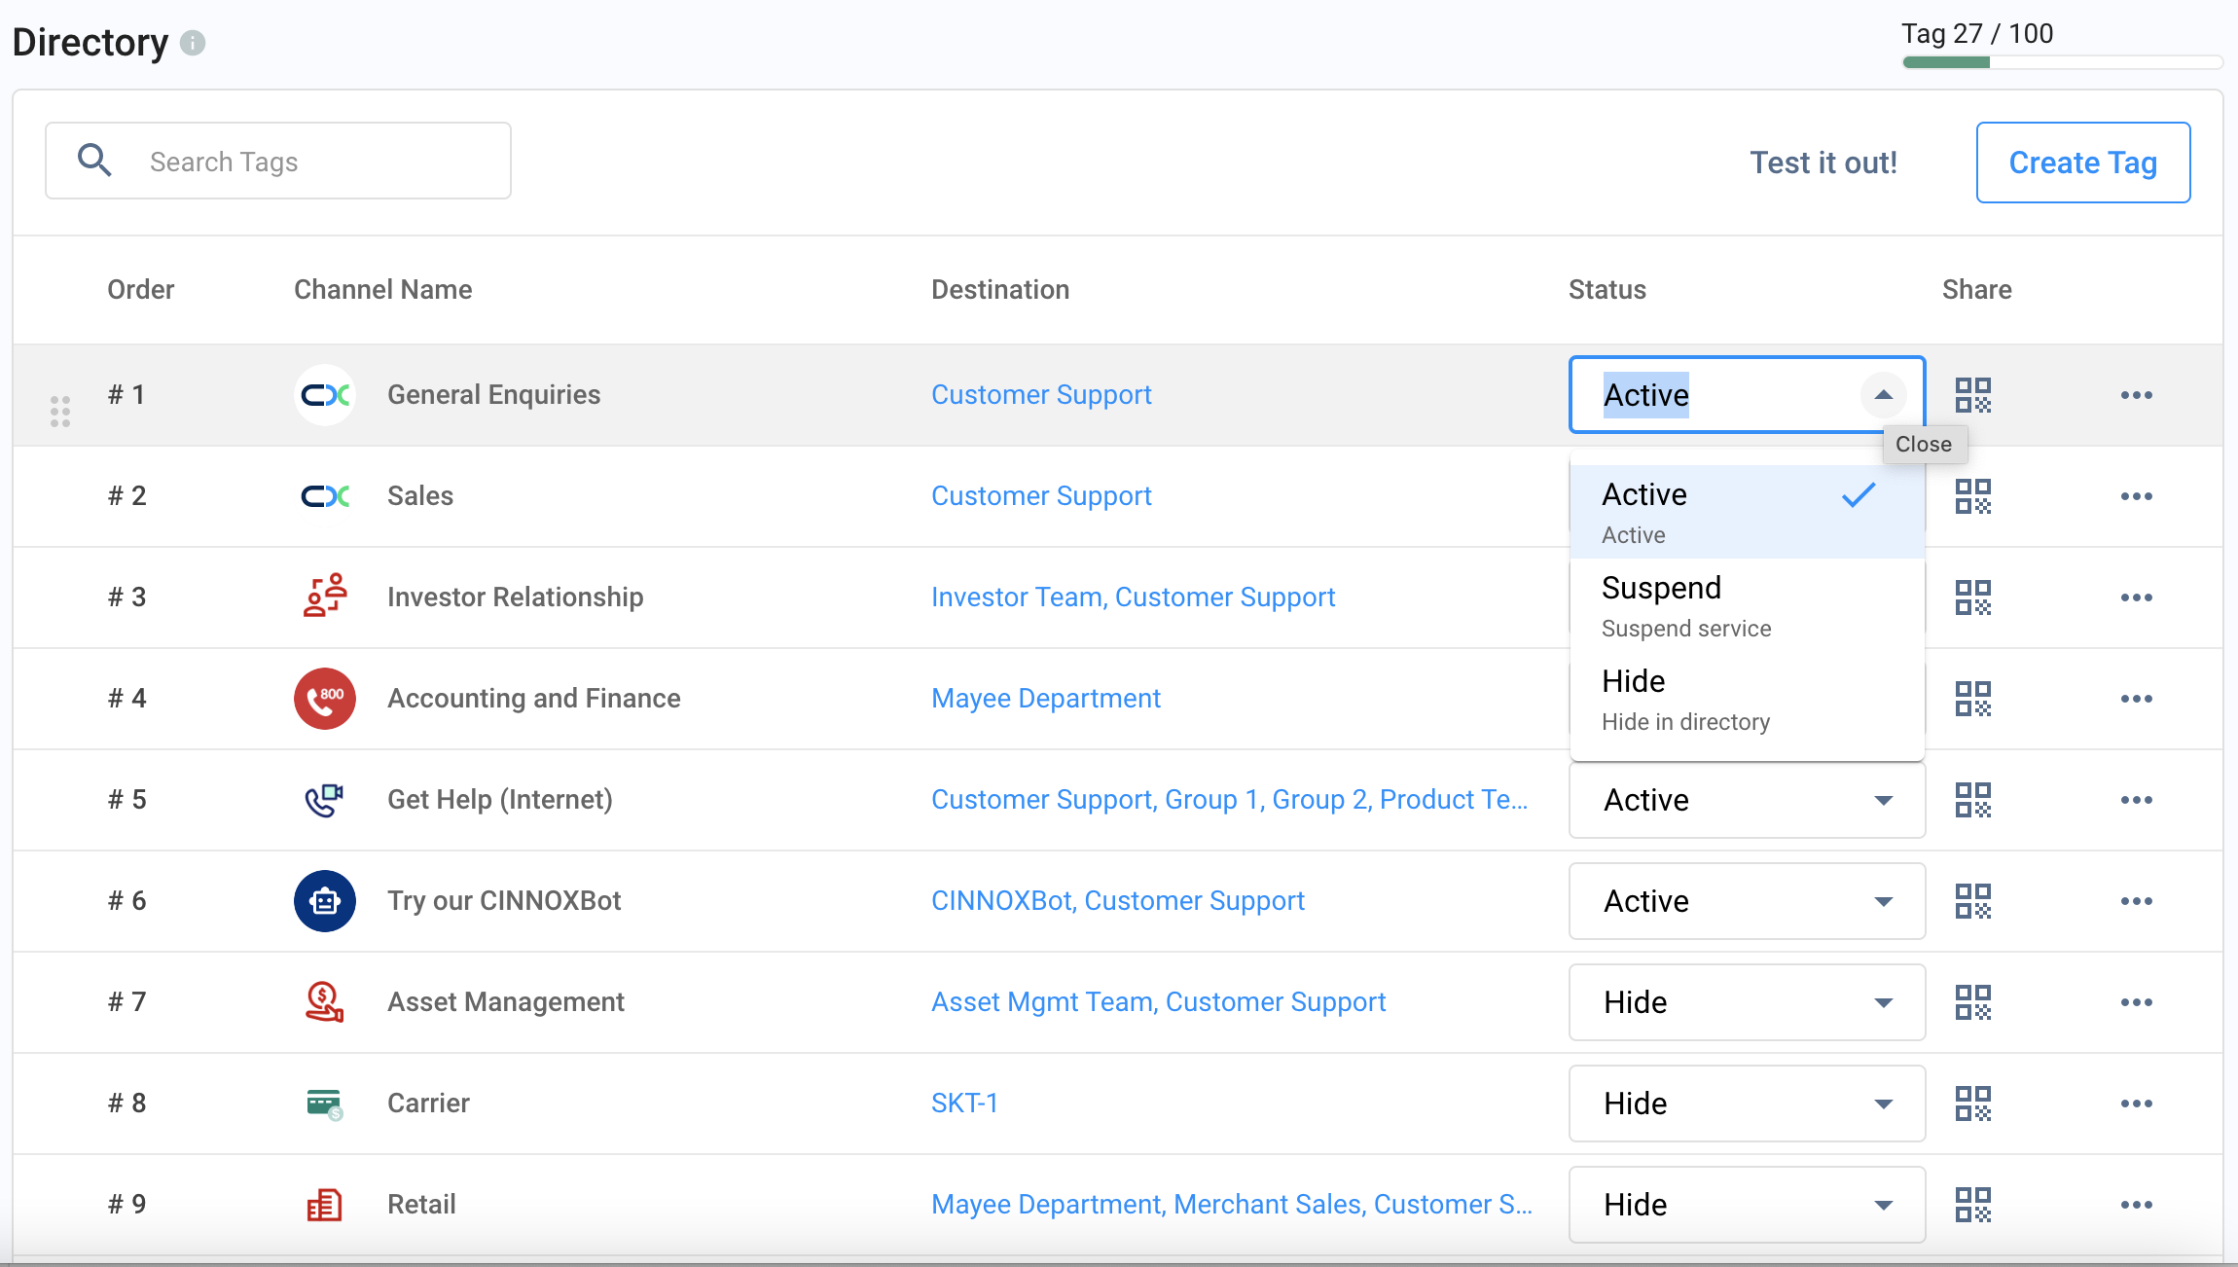Open CINNOXBot, Customer Support destination
The height and width of the screenshot is (1267, 2238).
click(x=1118, y=901)
